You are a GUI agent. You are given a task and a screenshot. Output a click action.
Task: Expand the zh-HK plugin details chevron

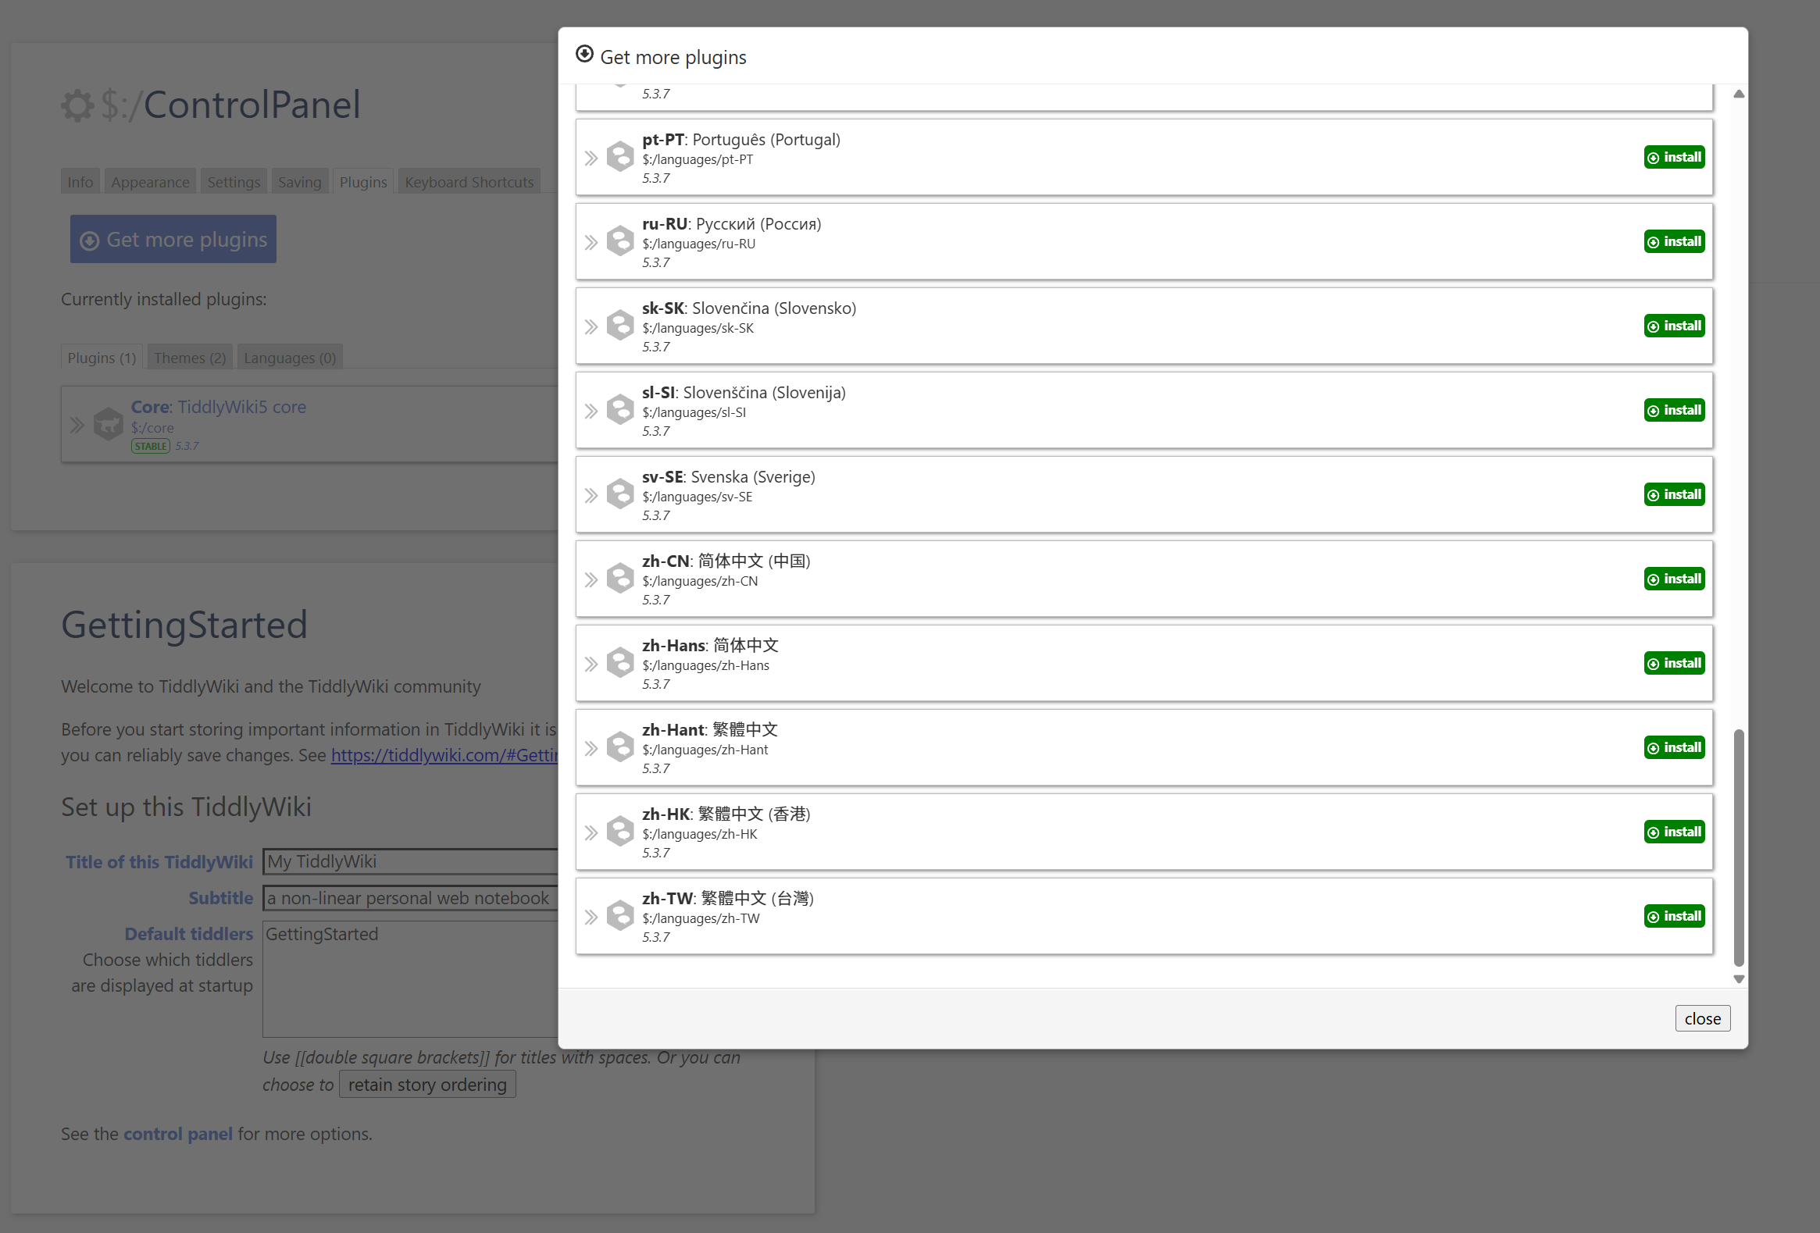591,833
